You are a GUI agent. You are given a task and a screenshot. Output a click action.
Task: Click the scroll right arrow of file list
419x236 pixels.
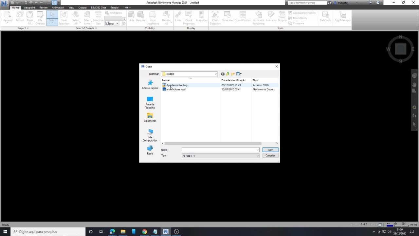pyautogui.click(x=277, y=144)
